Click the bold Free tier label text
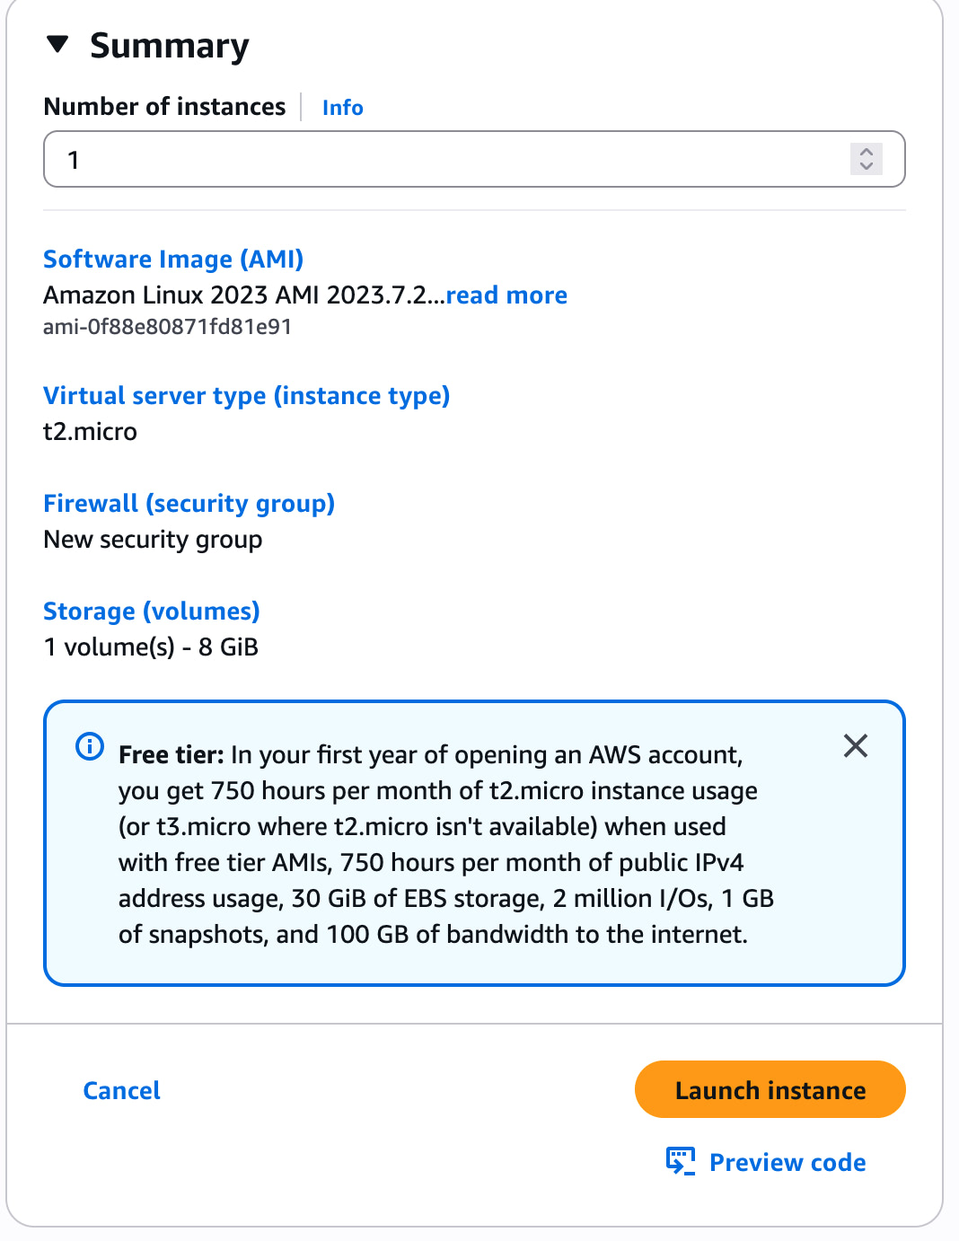The height and width of the screenshot is (1241, 959). click(171, 755)
